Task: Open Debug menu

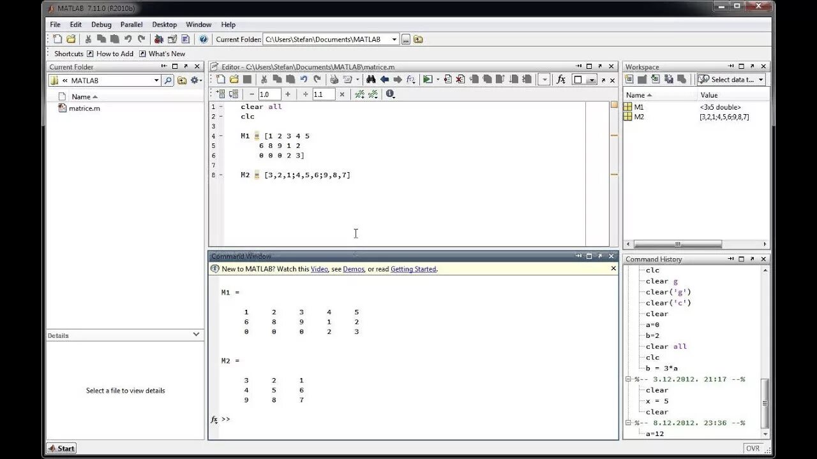Action: click(101, 24)
